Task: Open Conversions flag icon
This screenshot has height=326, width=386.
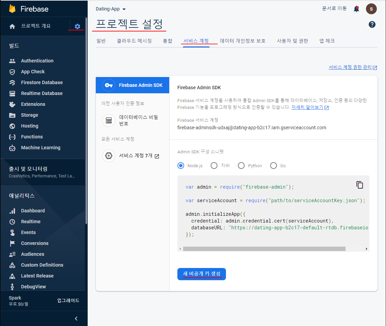Action: pos(12,243)
